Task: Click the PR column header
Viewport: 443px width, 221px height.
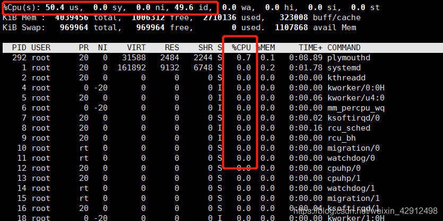Action: pos(84,48)
